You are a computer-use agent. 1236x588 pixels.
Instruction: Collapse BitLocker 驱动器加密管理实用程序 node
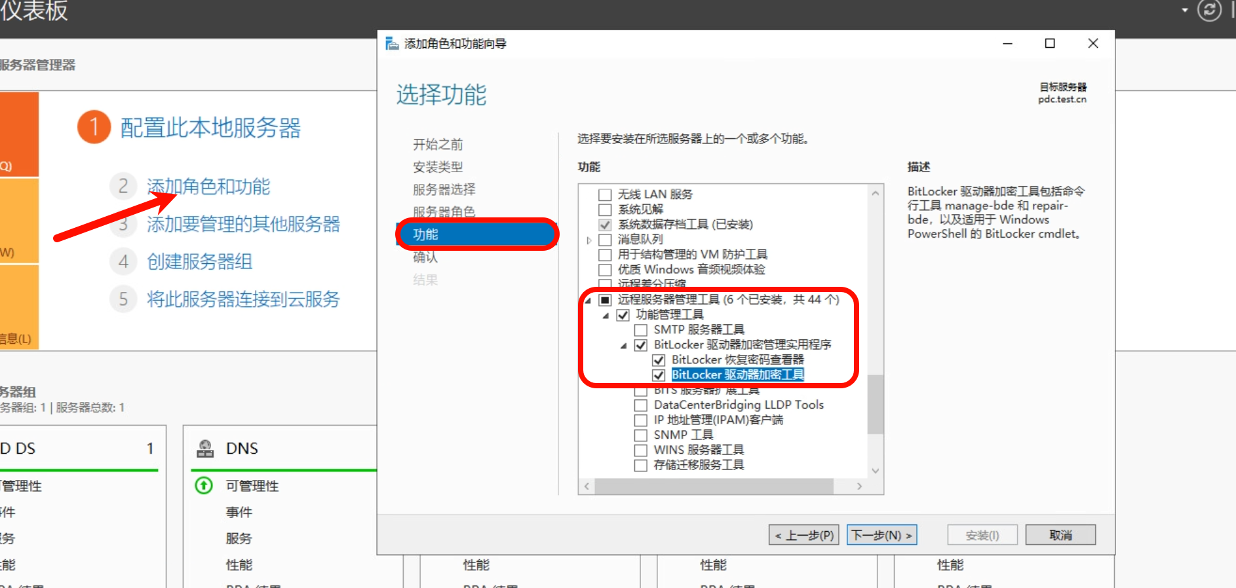(623, 346)
